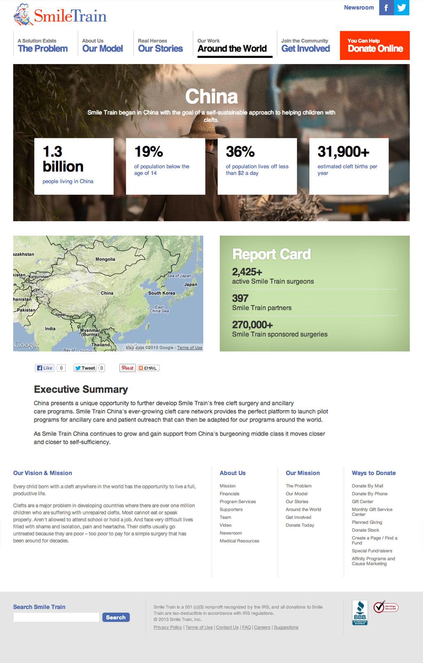Click the Report Card heading
This screenshot has height=663, width=423.
click(x=271, y=254)
